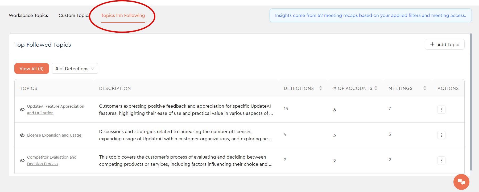Click the Competitor Evaluation description text
This screenshot has height=192, width=479.
(x=186, y=160)
